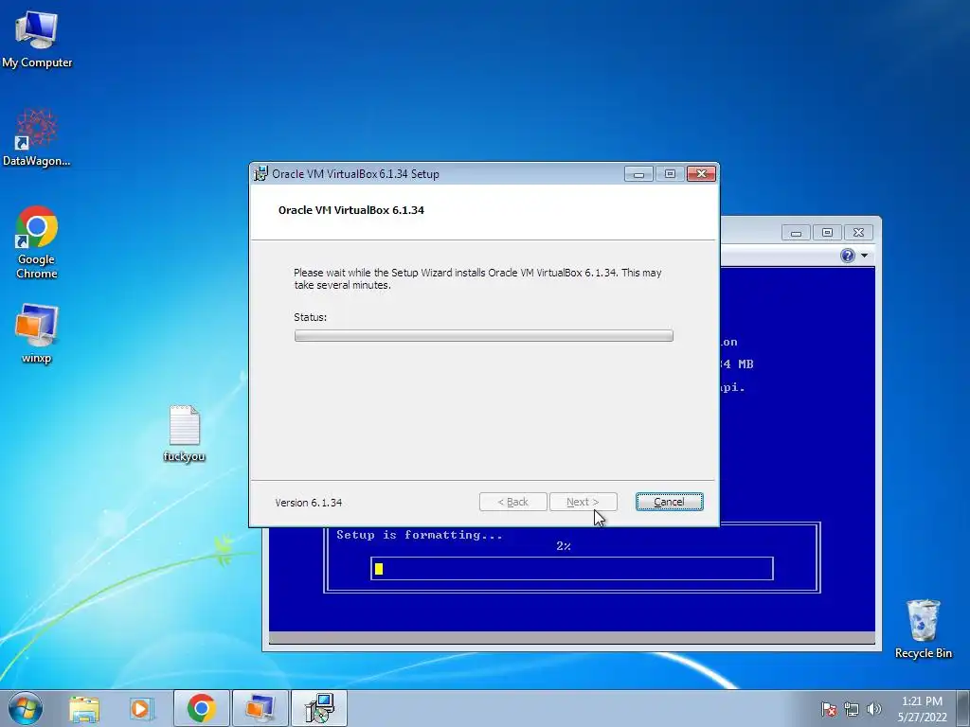The width and height of the screenshot is (970, 727).
Task: Select the DataWagon shortcut on desktop
Action: click(37, 137)
